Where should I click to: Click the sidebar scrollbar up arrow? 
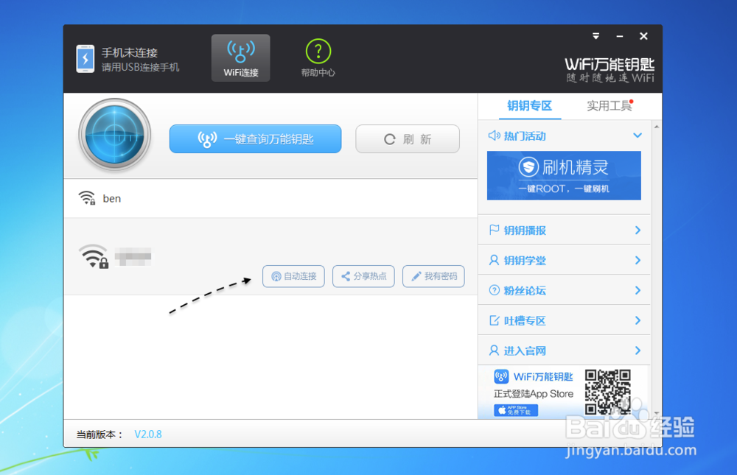(x=657, y=127)
